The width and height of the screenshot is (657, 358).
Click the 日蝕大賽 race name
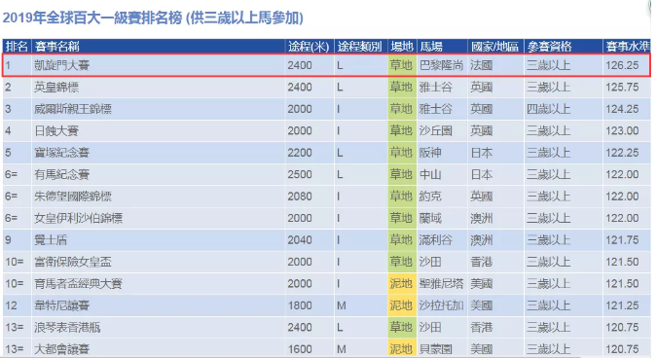56,131
